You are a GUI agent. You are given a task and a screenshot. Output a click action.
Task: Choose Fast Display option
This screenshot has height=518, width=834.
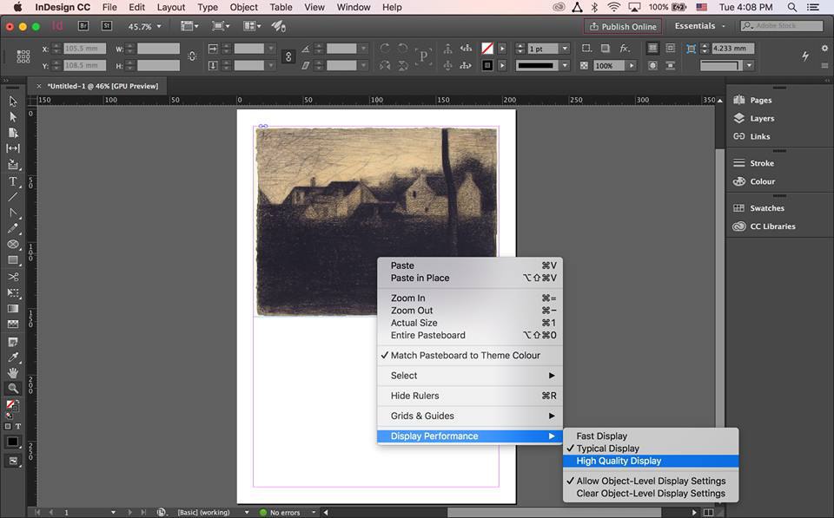click(x=651, y=436)
